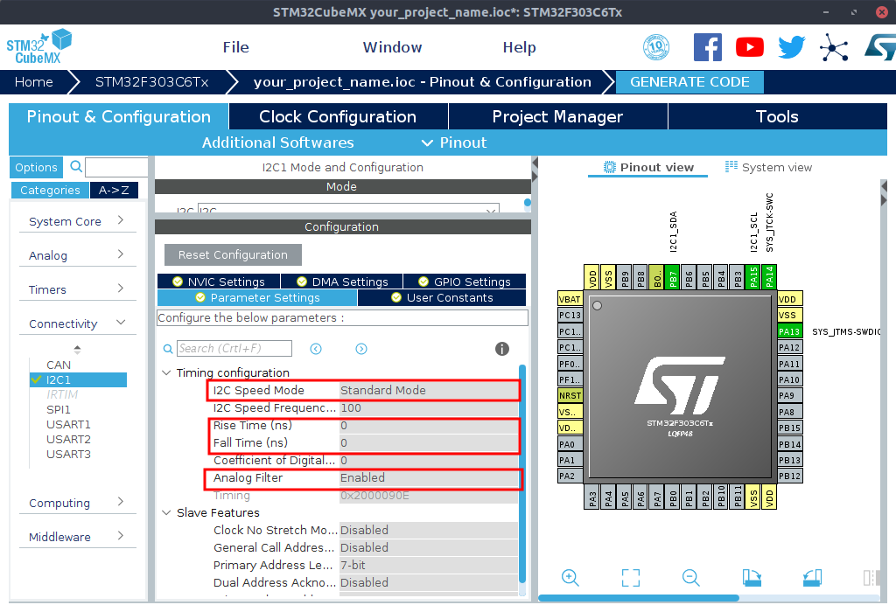This screenshot has width=896, height=612.
Task: Expand the System Core category
Action: click(x=76, y=221)
